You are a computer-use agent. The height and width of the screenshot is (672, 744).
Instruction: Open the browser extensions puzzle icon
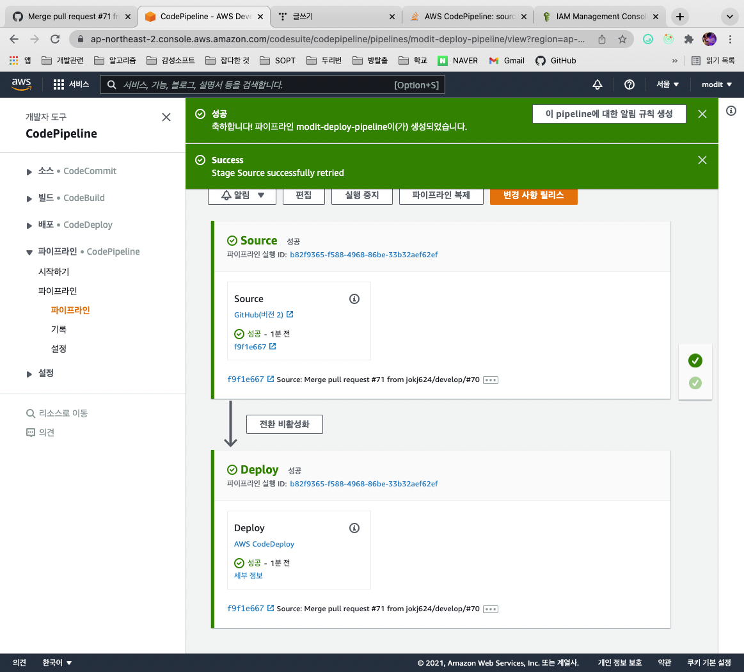[688, 40]
